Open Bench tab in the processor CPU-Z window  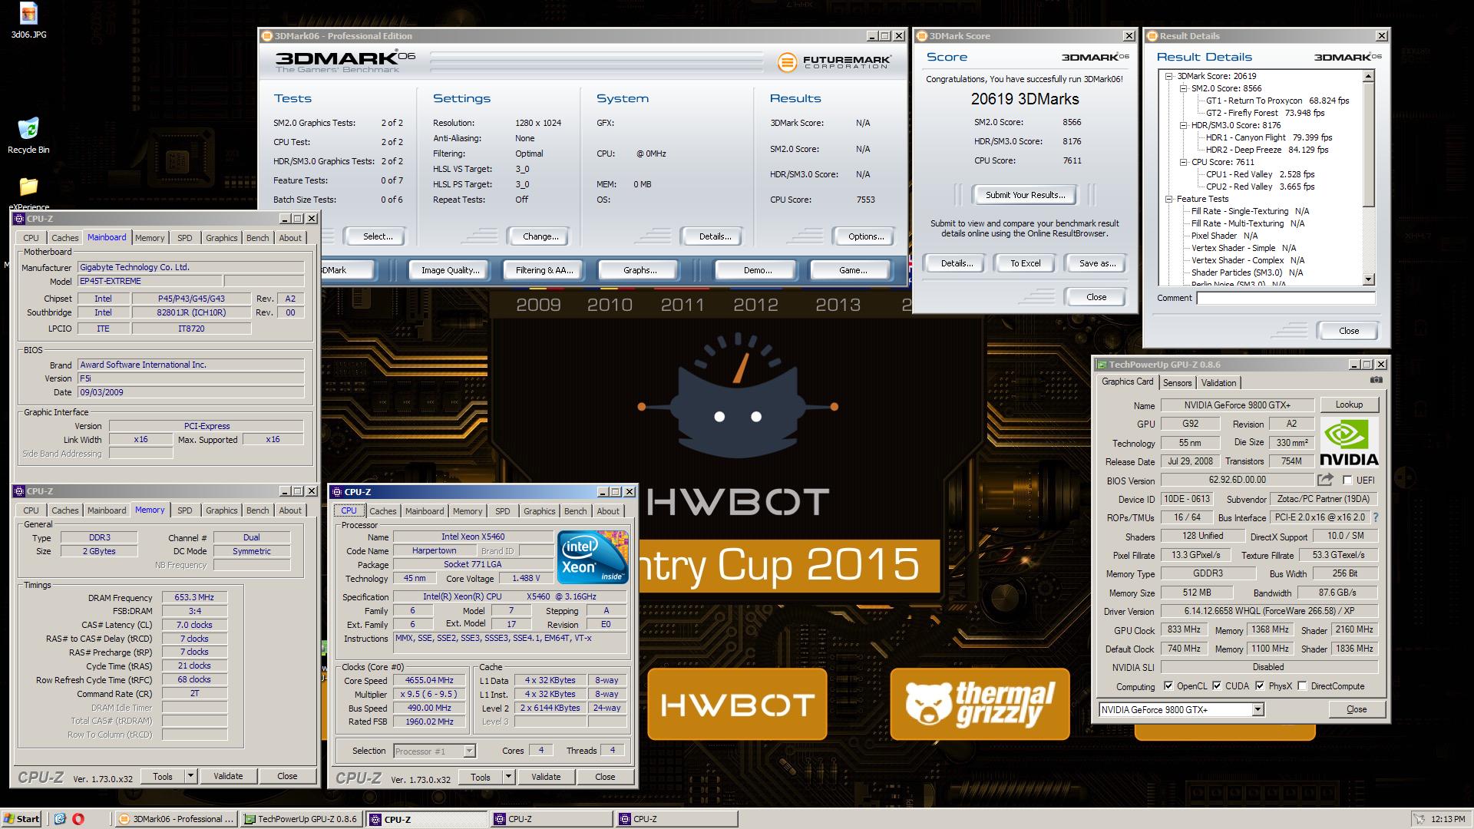click(575, 511)
